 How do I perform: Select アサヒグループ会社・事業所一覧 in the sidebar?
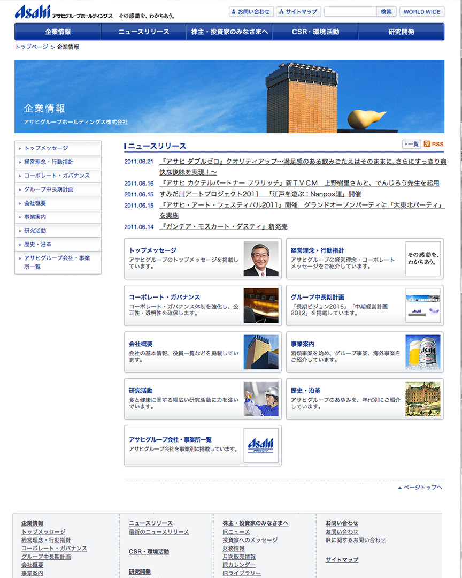coord(58,262)
